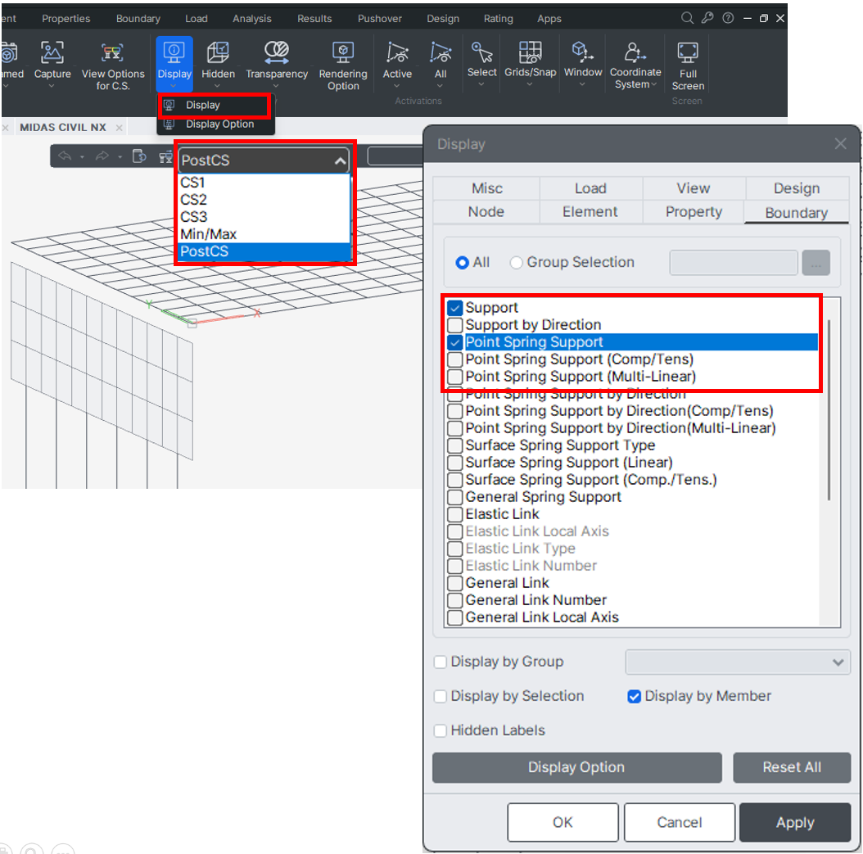Viewport: 863px width, 854px height.
Task: Open the Coordinate System tool
Action: tap(635, 54)
